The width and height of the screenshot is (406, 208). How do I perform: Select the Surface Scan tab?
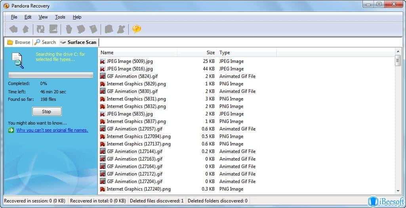click(78, 42)
